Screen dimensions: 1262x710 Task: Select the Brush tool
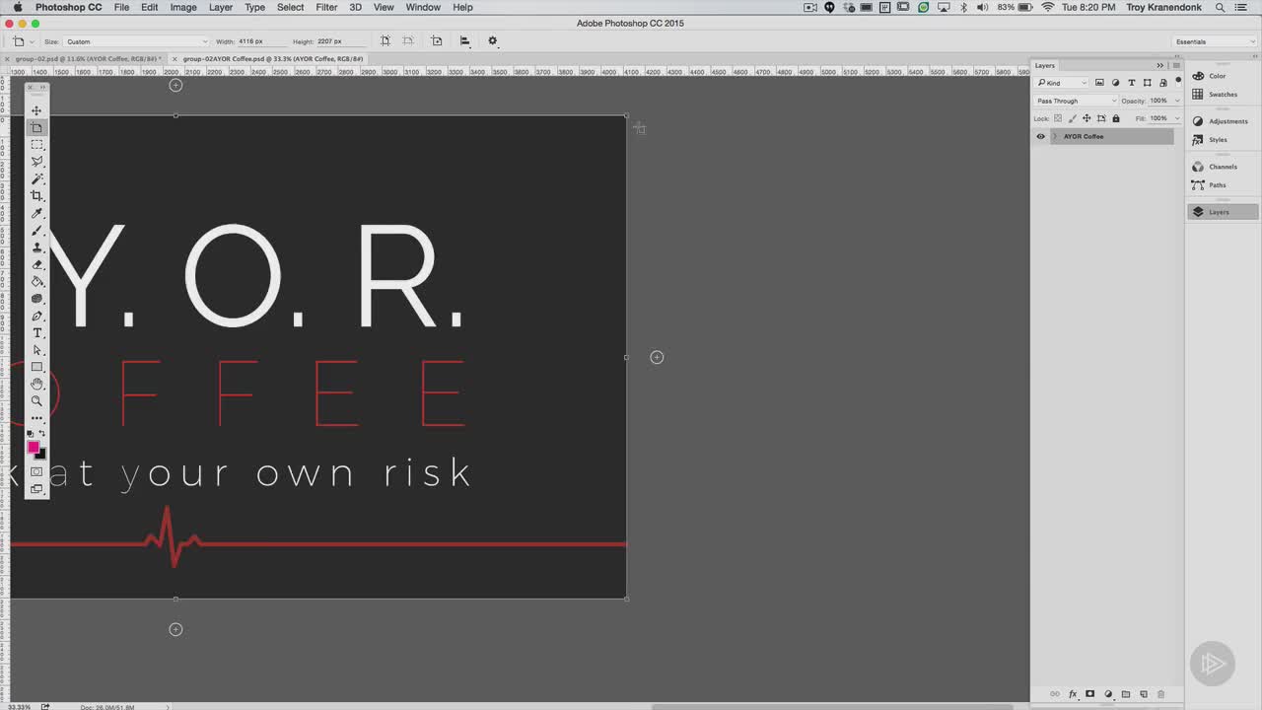[36, 230]
